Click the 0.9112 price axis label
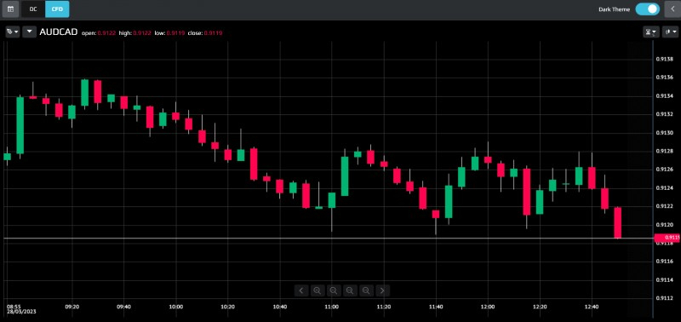Screen dimensions: 681x322 point(664,298)
